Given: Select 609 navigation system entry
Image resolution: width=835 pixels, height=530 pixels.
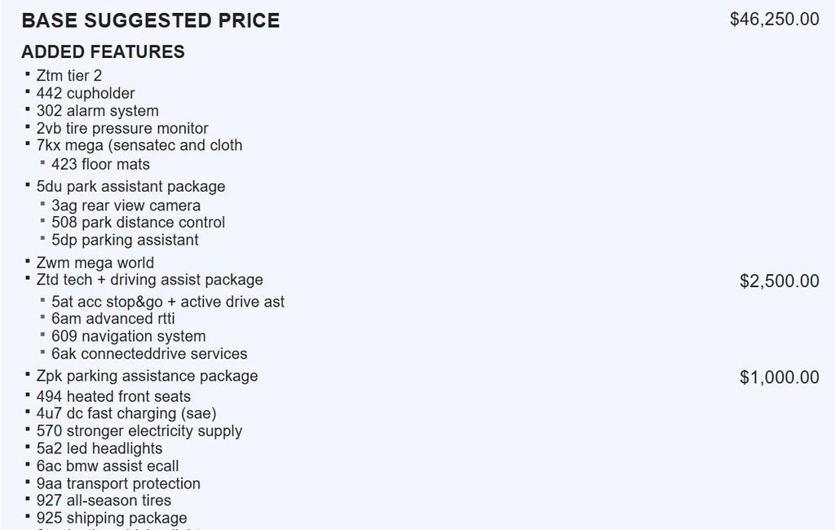Looking at the screenshot, I should tap(128, 336).
